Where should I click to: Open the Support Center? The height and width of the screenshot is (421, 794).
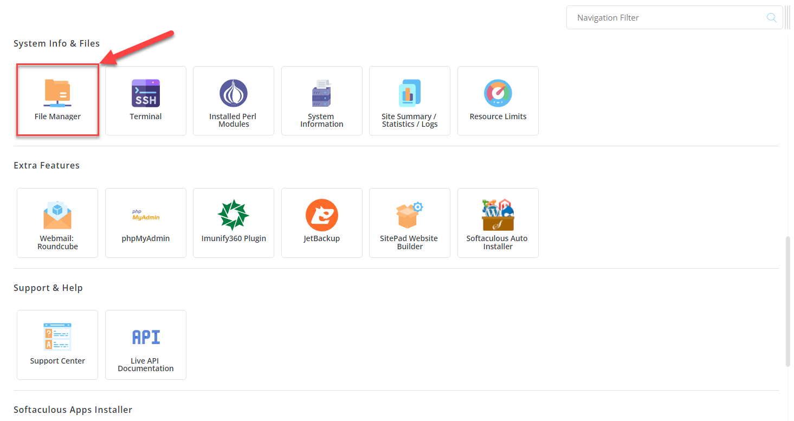(57, 345)
